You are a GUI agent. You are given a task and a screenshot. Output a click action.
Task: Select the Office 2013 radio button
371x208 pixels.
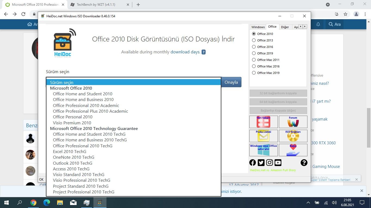click(254, 40)
